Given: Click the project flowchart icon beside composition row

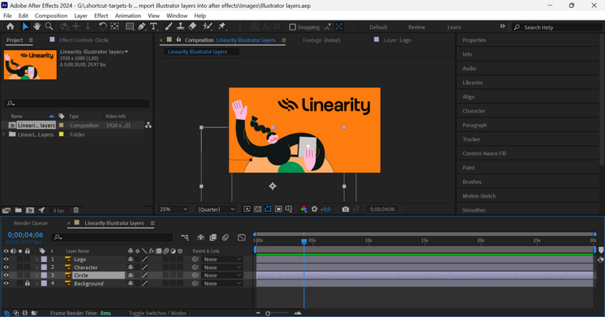Looking at the screenshot, I should pyautogui.click(x=148, y=125).
